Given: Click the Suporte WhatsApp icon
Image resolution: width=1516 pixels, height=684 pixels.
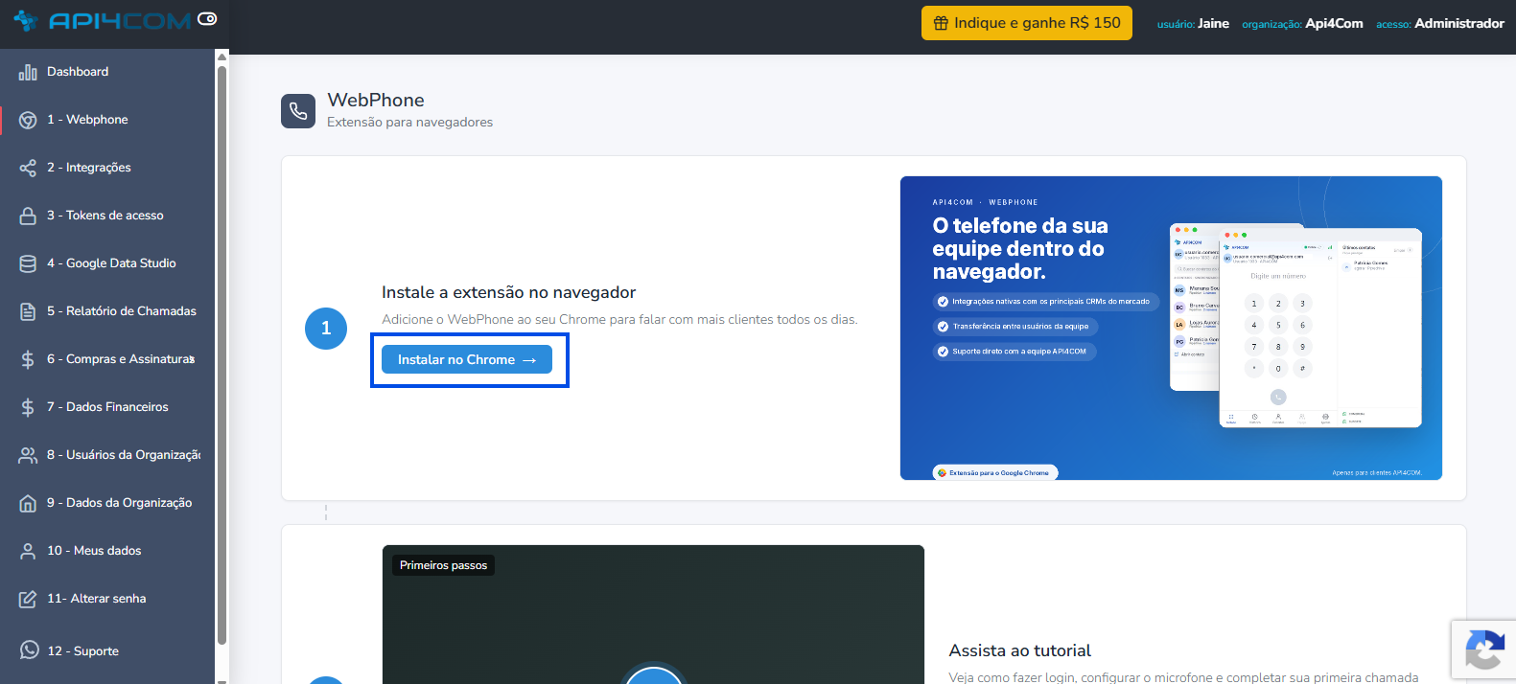Looking at the screenshot, I should pyautogui.click(x=30, y=650).
